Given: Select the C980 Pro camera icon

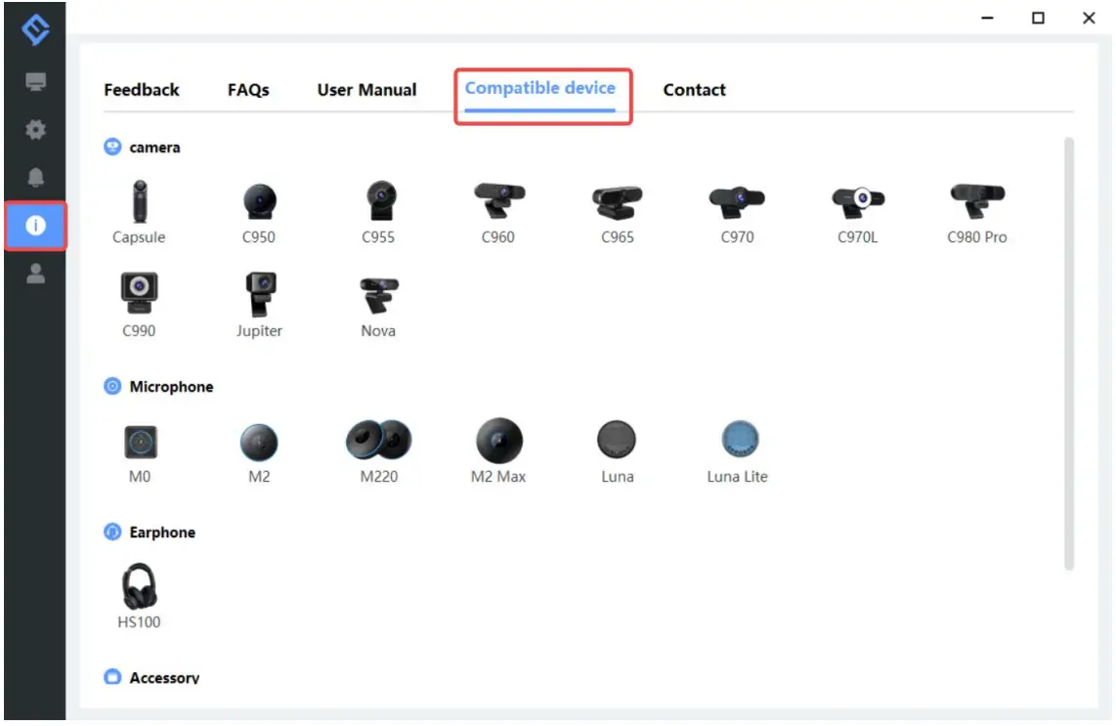Looking at the screenshot, I should (x=977, y=200).
